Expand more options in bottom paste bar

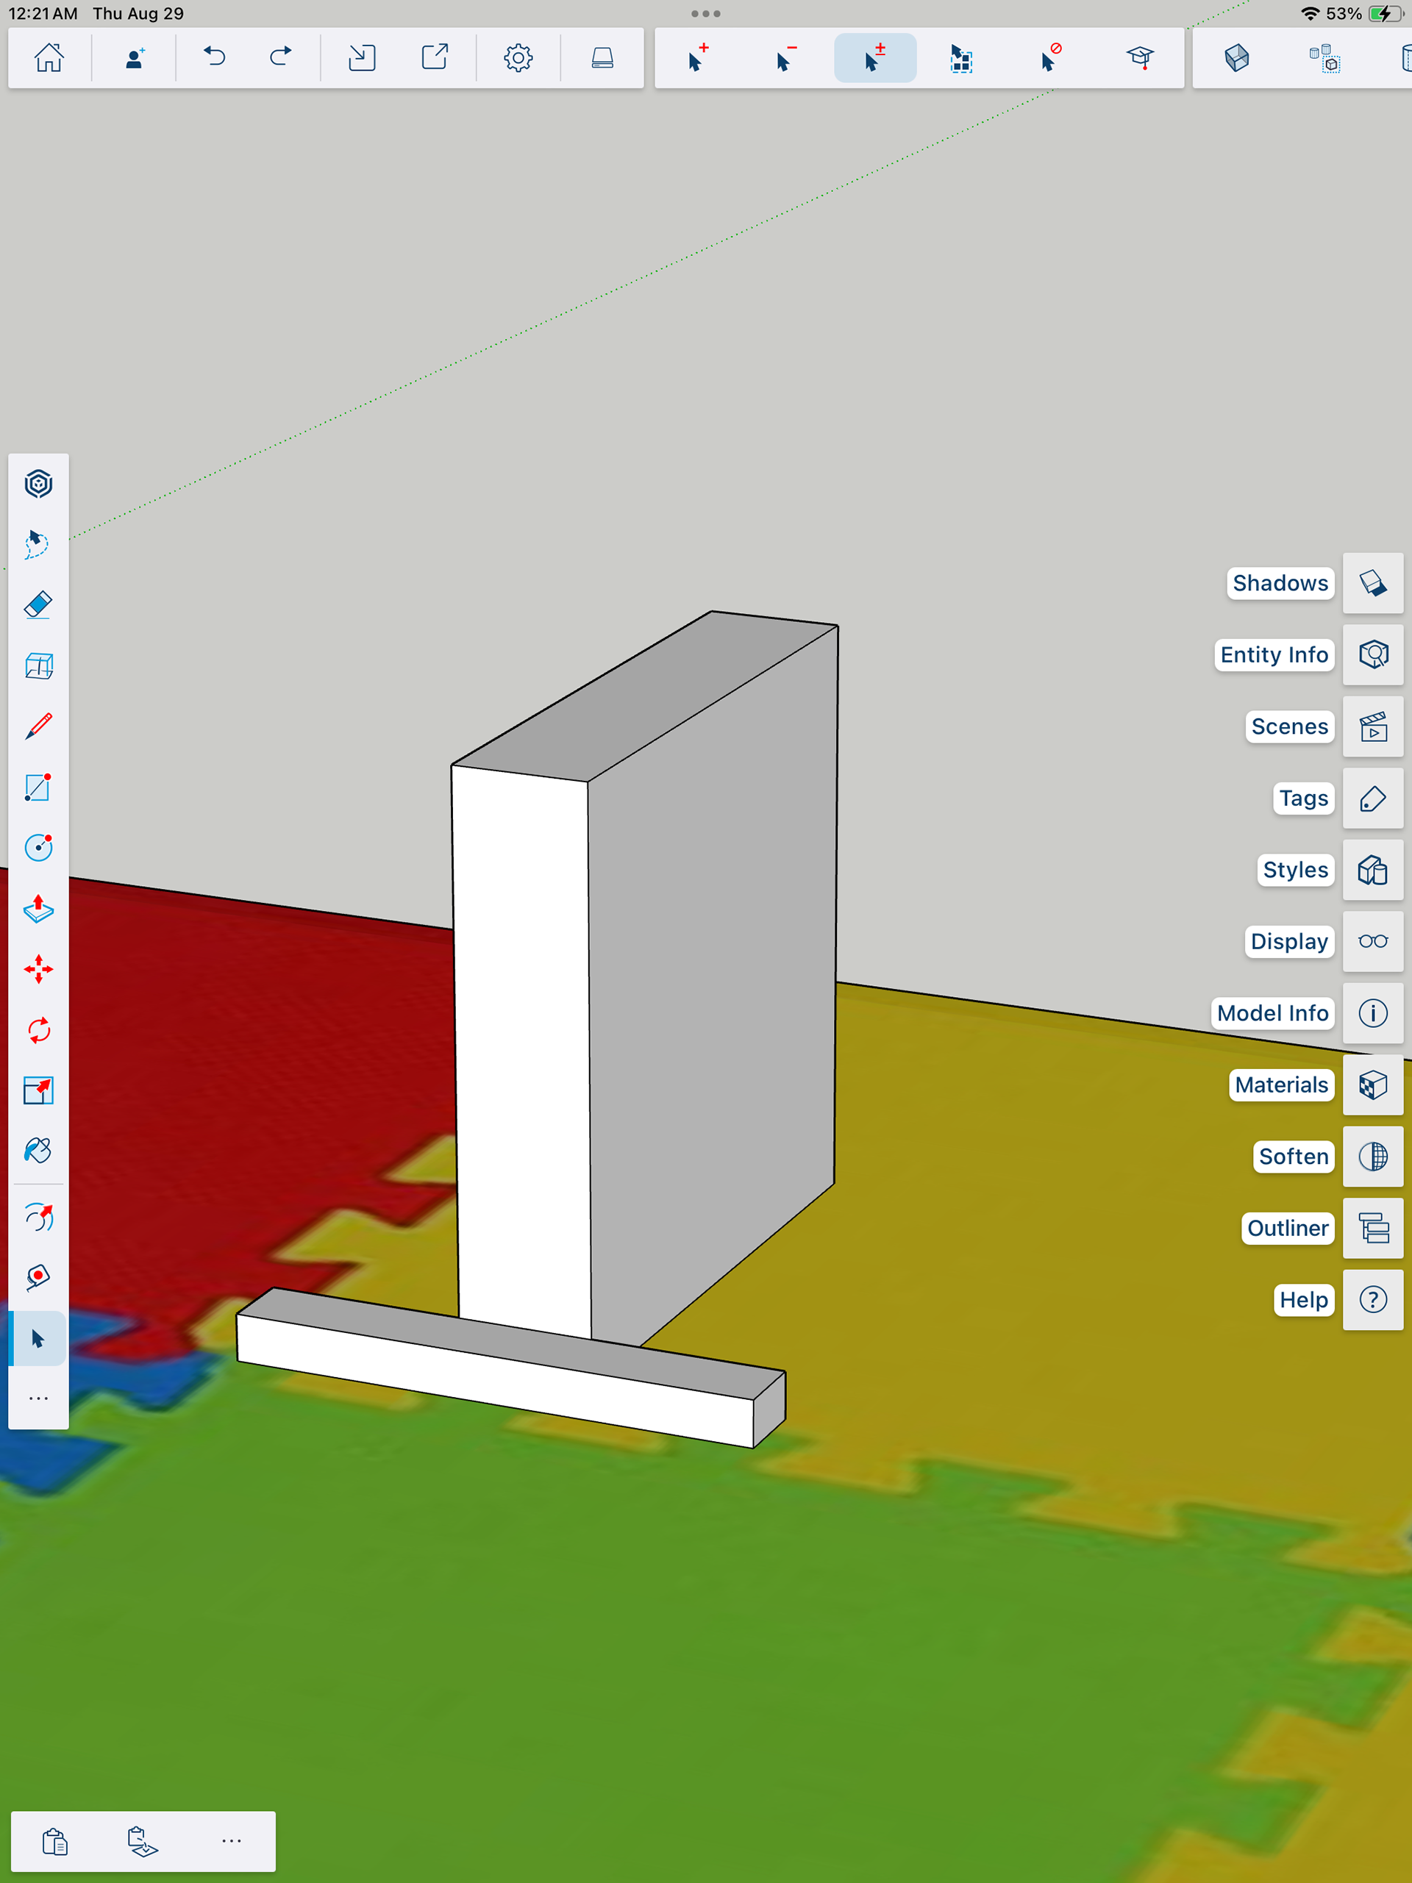pyautogui.click(x=231, y=1841)
